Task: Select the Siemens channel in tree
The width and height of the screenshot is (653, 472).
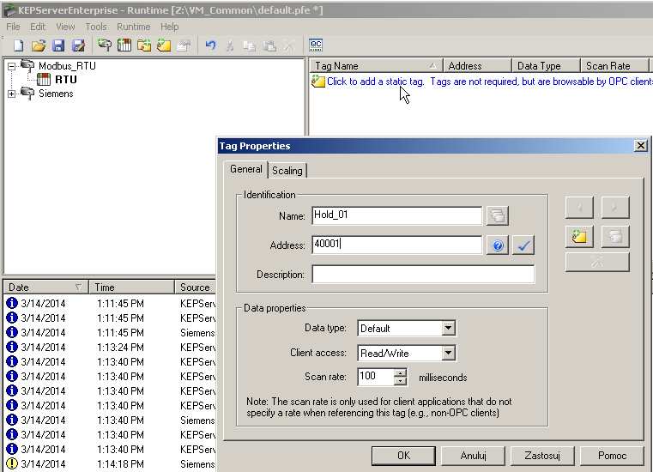Action: tap(56, 94)
